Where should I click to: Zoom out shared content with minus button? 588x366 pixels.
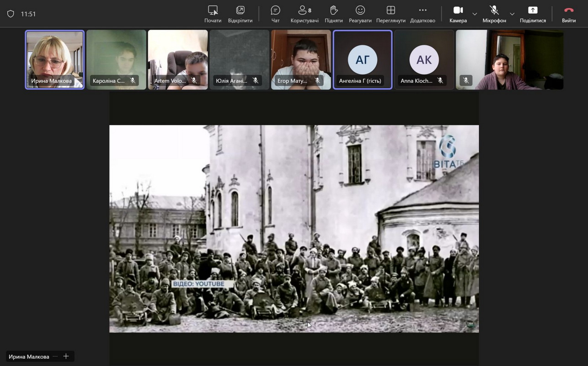pyautogui.click(x=55, y=356)
